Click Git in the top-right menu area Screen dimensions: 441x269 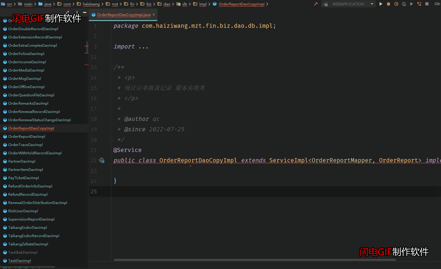(437, 4)
